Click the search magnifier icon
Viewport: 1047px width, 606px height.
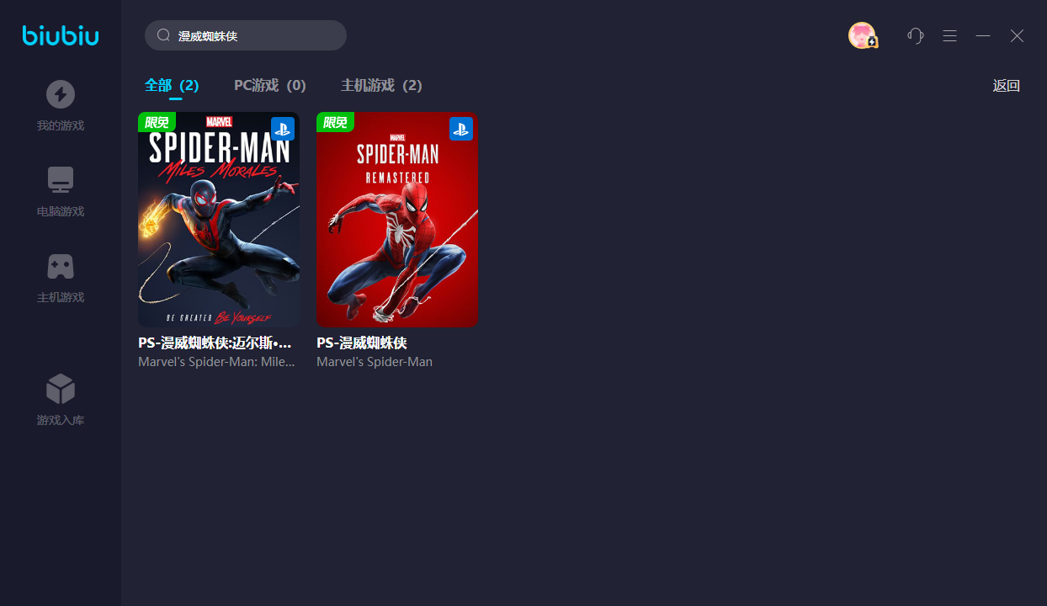click(x=164, y=35)
